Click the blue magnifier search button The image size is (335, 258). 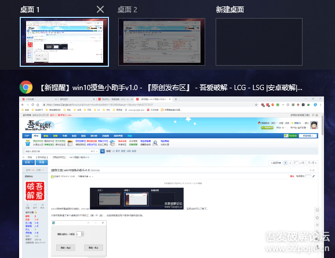point(103,151)
